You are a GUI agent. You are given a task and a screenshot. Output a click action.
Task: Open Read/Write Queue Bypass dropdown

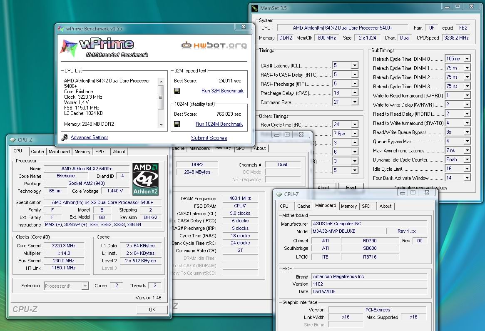[x=467, y=132]
